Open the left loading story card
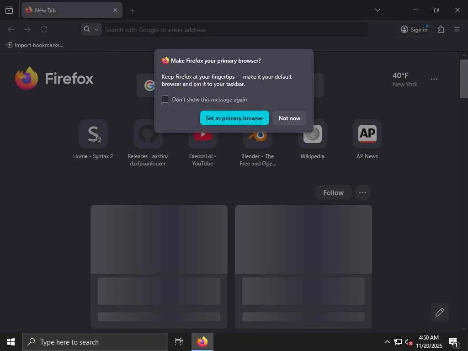Viewport: 468px width, 351px height. (159, 266)
